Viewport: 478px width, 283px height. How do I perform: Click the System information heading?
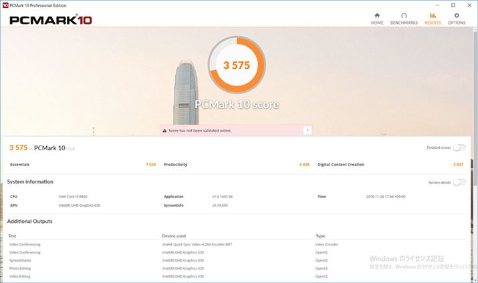30,182
